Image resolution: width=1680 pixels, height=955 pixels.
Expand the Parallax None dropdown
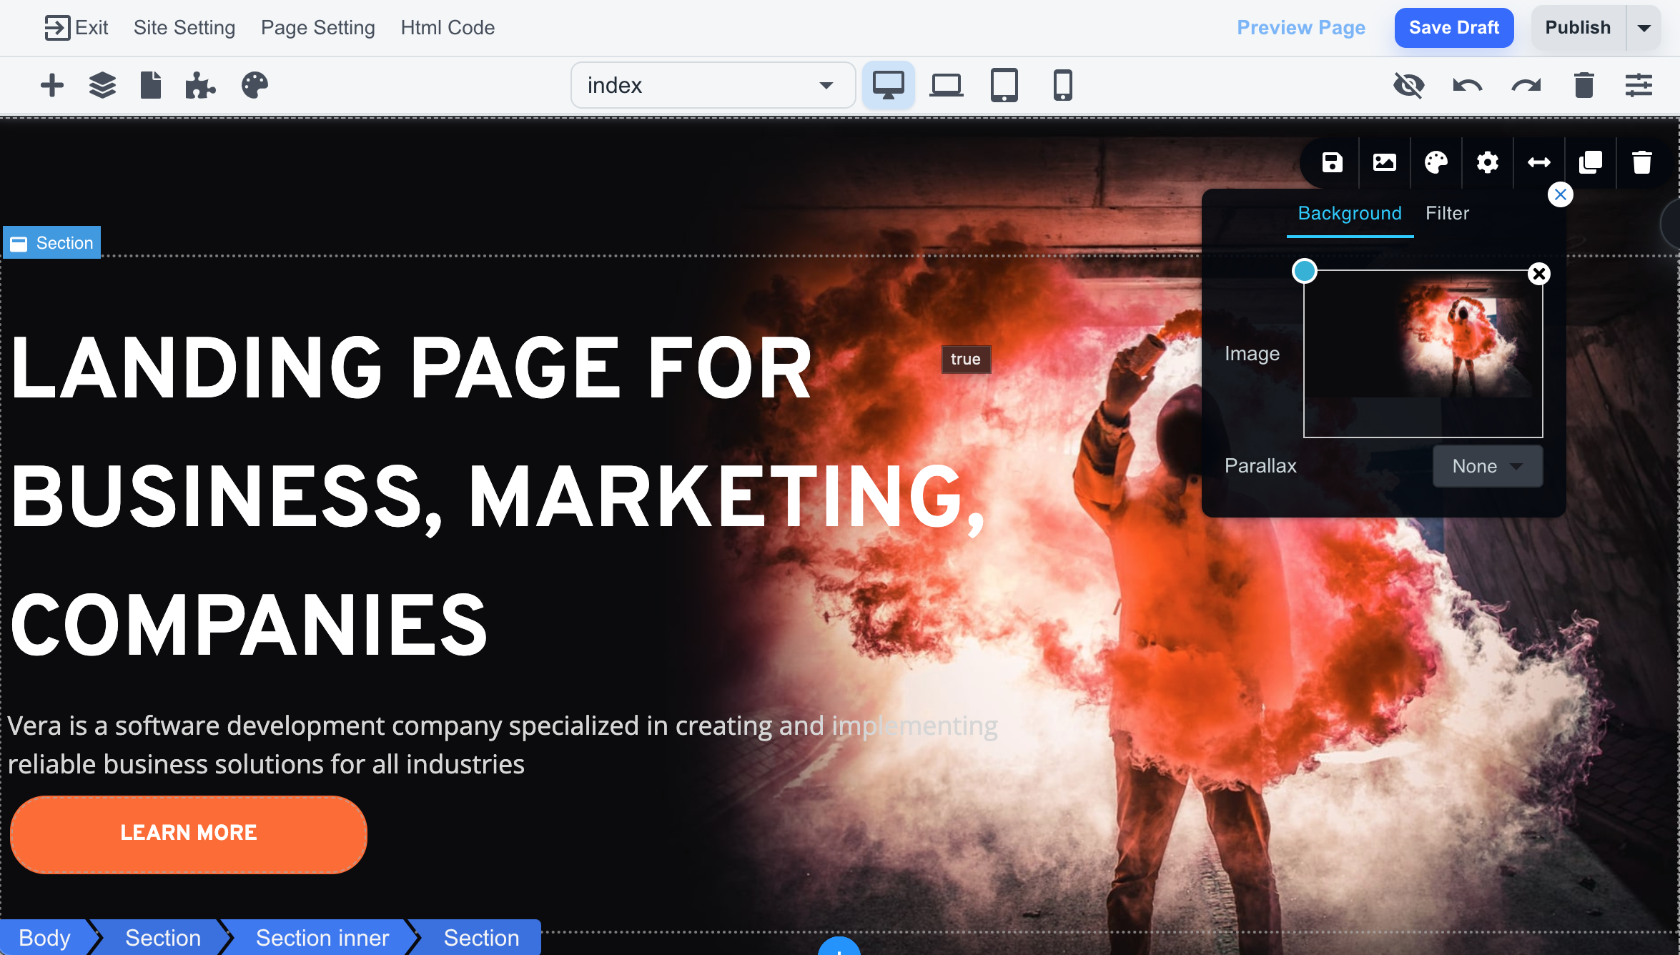coord(1487,467)
